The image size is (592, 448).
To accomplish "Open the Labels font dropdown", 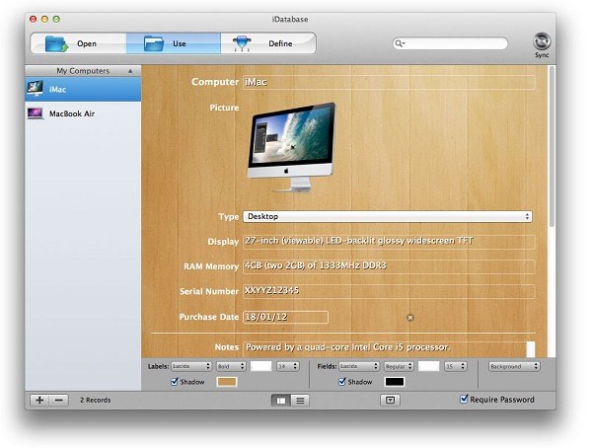I will (x=191, y=366).
